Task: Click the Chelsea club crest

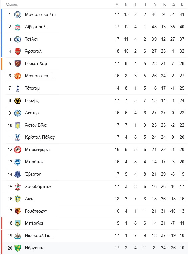Action: pyautogui.click(x=18, y=39)
